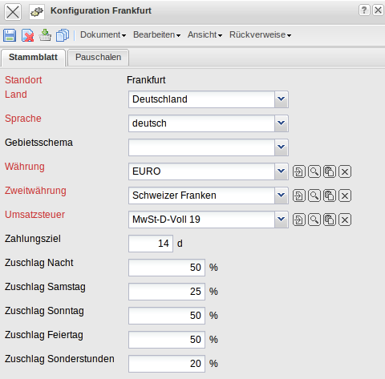The height and width of the screenshot is (379, 385).
Task: Open the Dokument menu
Action: pyautogui.click(x=103, y=35)
